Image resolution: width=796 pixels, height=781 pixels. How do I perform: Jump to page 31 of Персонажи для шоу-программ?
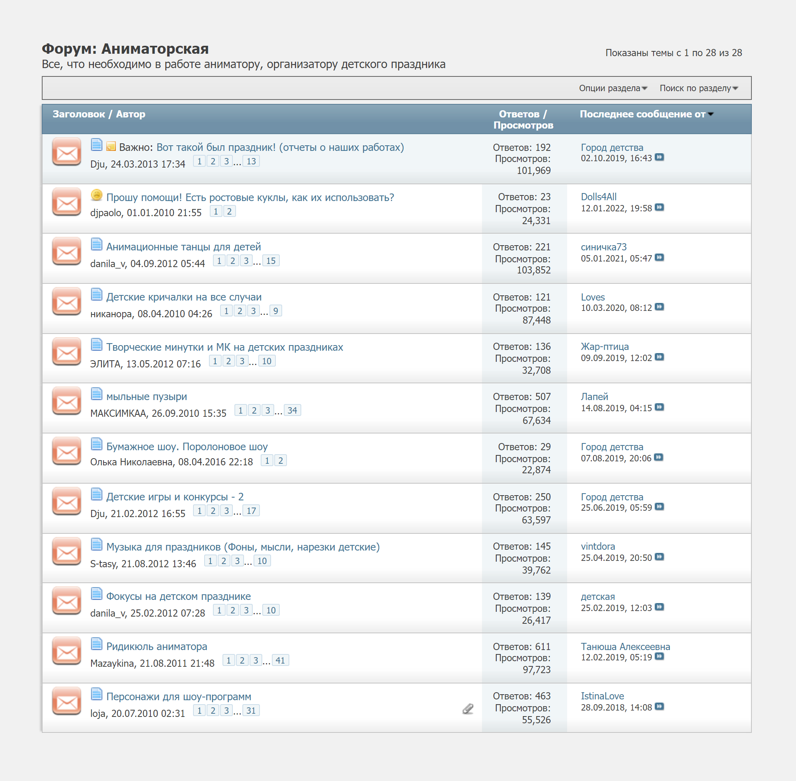coord(251,711)
